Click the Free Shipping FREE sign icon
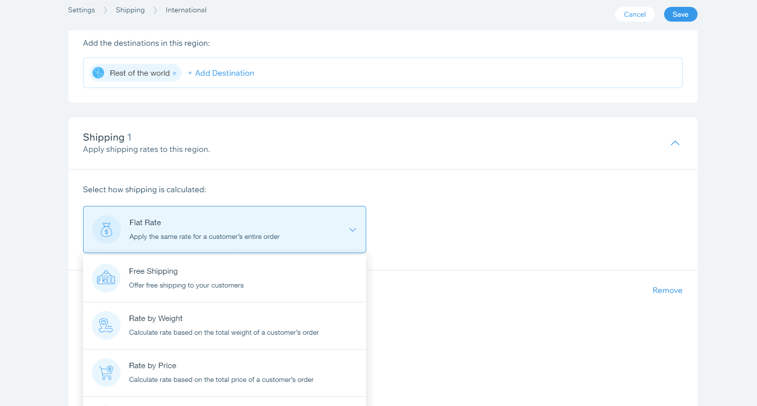The height and width of the screenshot is (406, 757). click(x=106, y=278)
